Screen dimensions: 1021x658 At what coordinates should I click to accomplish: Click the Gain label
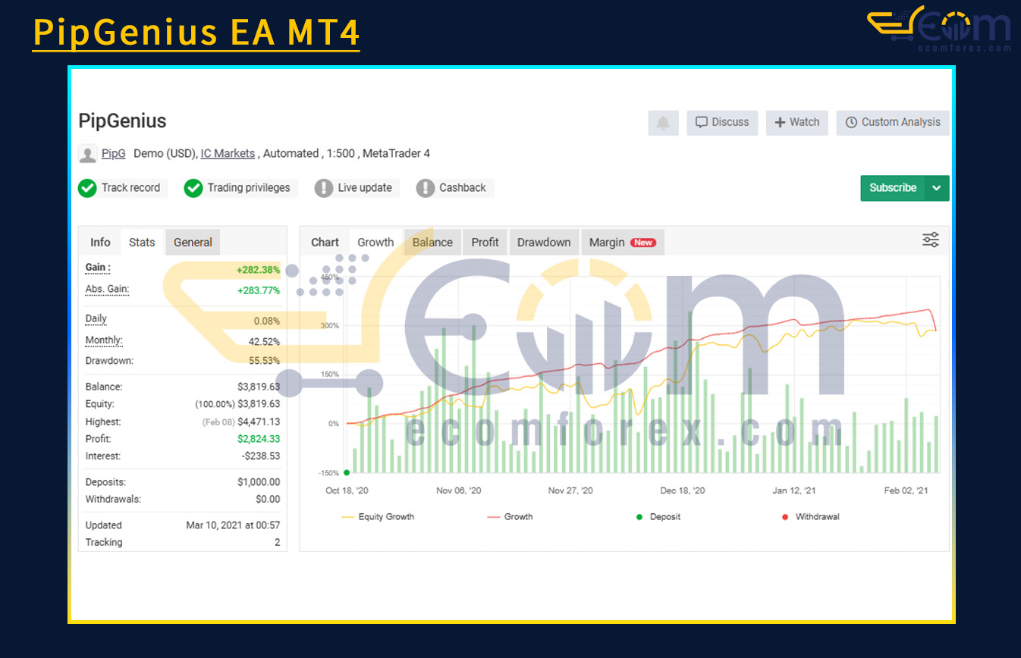click(98, 268)
